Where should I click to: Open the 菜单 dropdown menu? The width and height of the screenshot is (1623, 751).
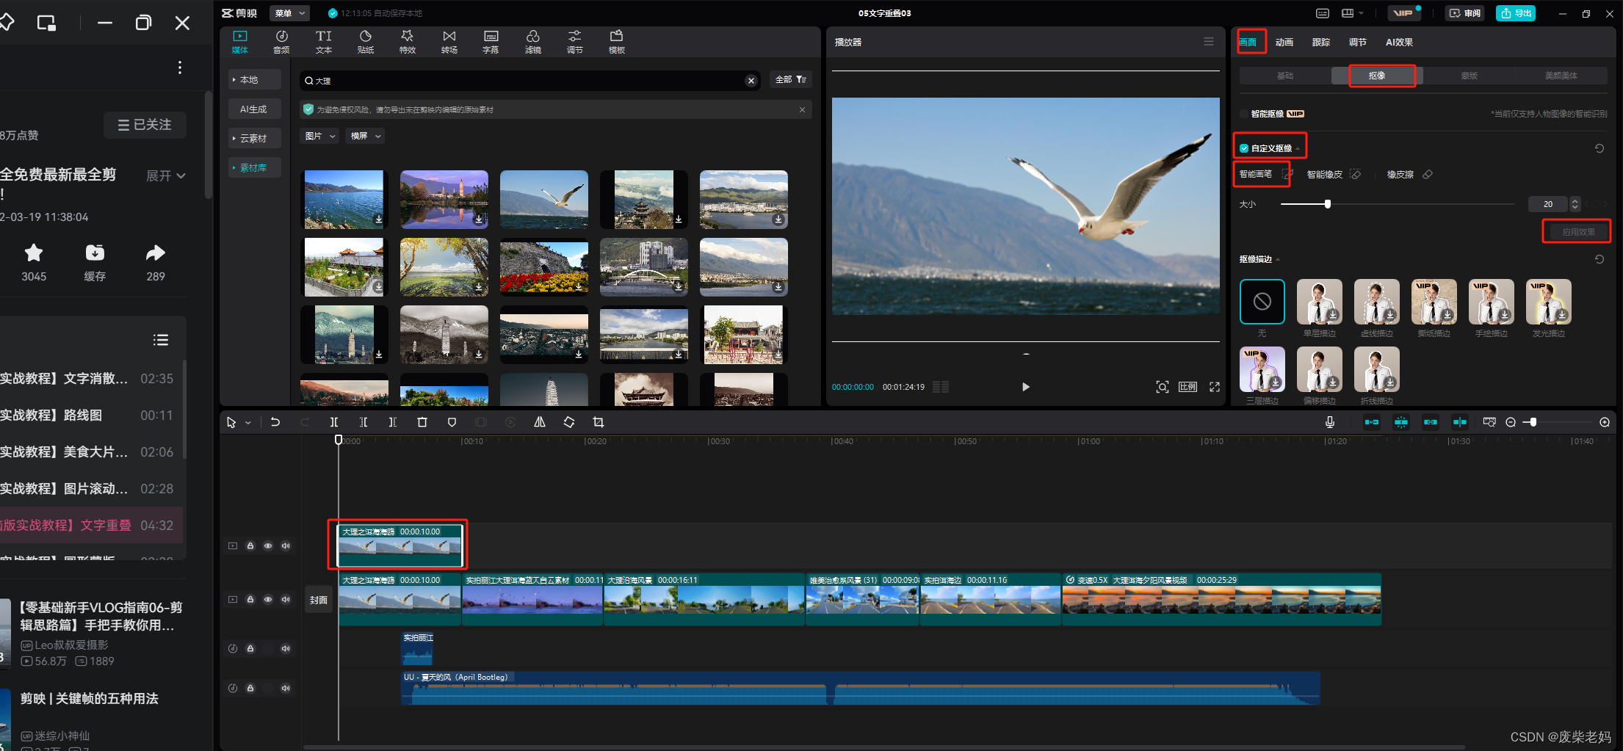coord(289,13)
